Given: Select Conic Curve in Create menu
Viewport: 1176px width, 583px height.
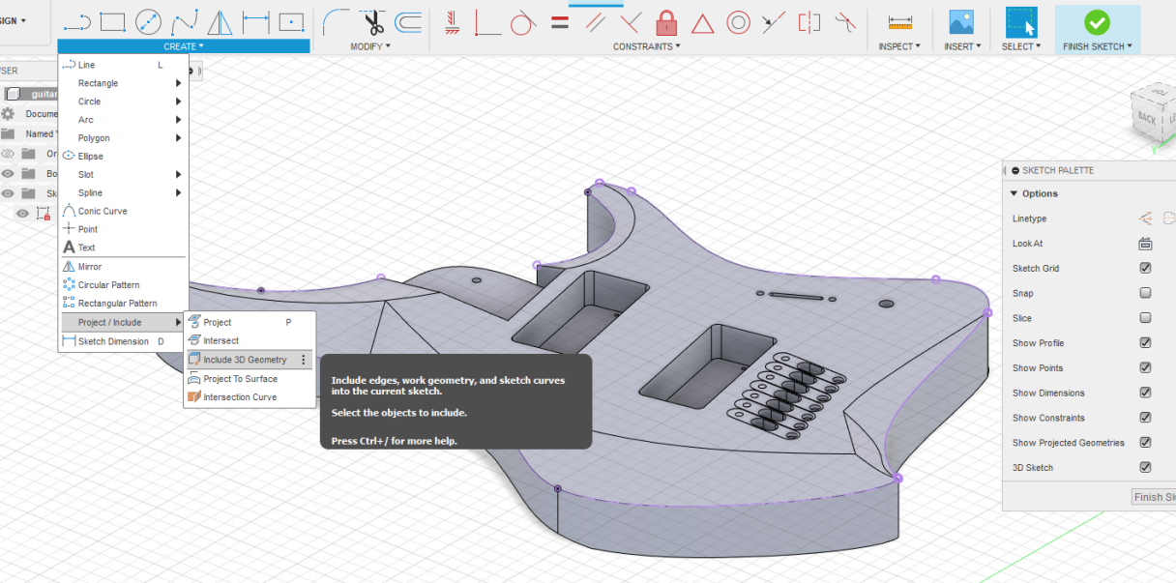Looking at the screenshot, I should 103,211.
